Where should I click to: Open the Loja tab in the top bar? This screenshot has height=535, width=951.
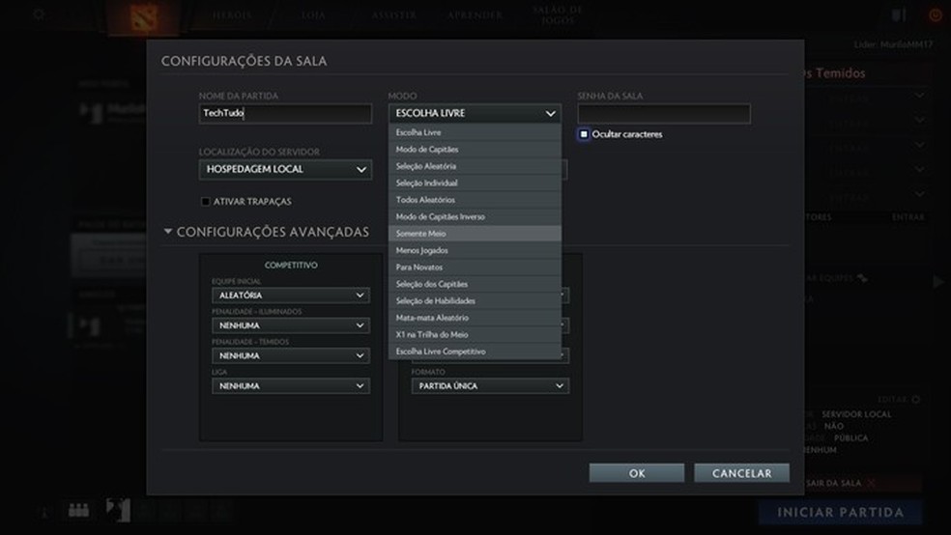(313, 15)
